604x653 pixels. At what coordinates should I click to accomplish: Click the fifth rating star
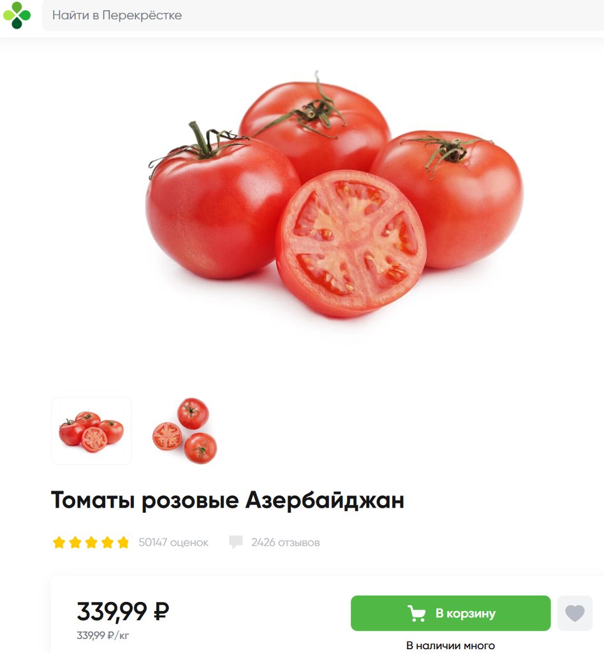pos(123,542)
